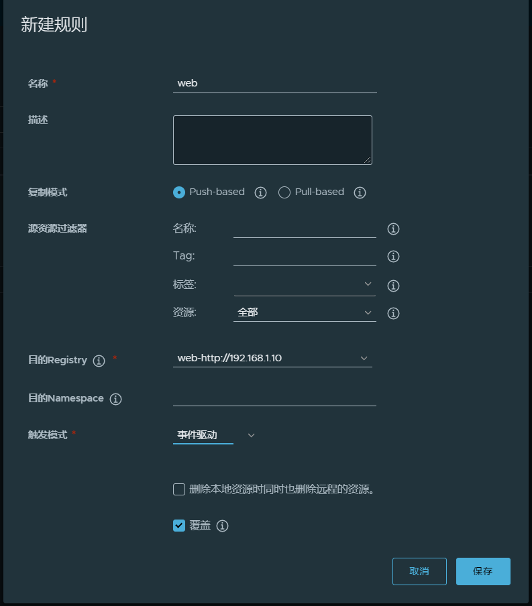
Task: Open the 标签 filter dropdown
Action: point(305,285)
